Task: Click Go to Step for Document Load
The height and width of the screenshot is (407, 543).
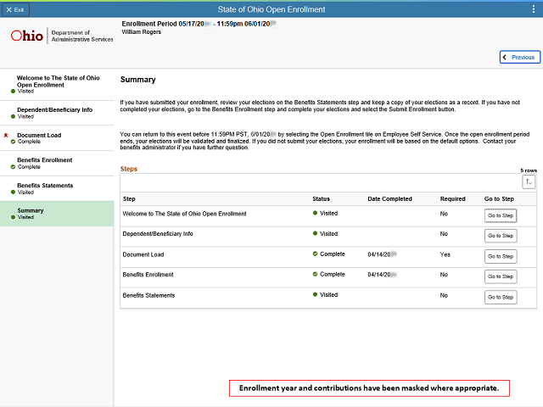Action: coord(501,256)
